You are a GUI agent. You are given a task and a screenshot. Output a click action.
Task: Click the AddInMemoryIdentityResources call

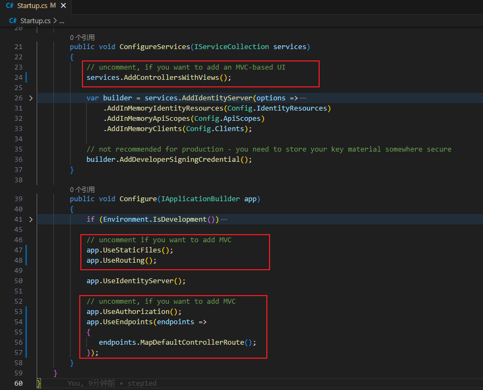pos(165,108)
